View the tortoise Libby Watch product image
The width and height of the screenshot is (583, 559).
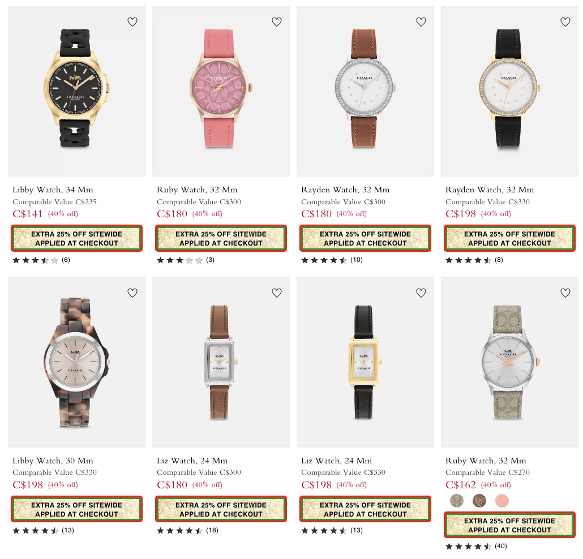click(76, 362)
